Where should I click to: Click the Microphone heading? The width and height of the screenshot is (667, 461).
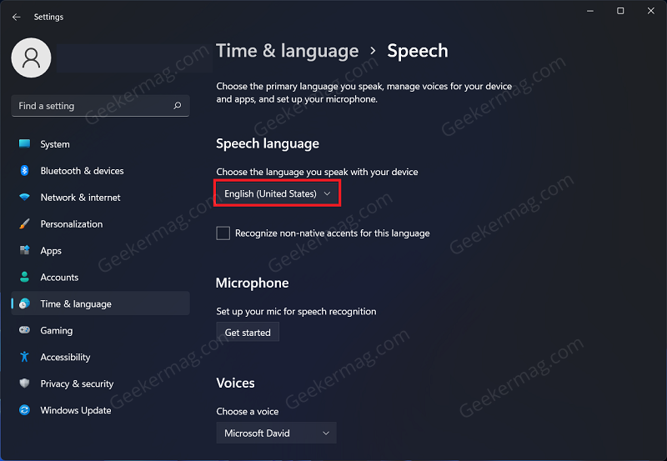pyautogui.click(x=253, y=283)
